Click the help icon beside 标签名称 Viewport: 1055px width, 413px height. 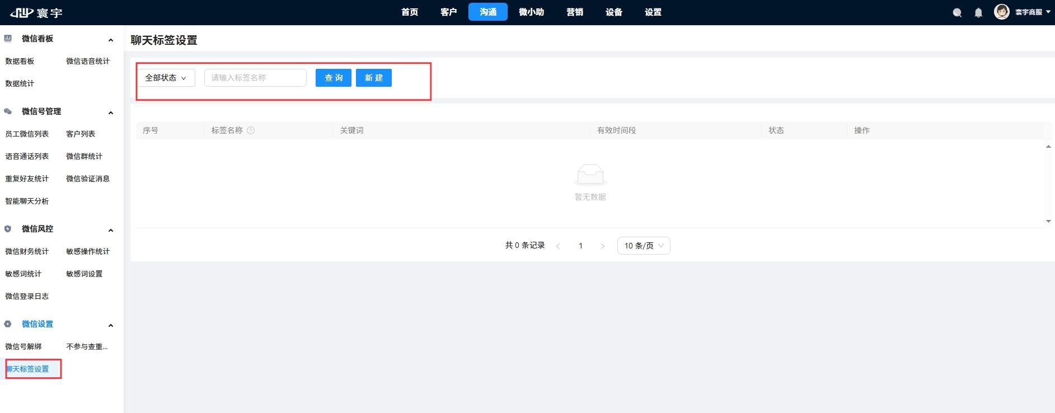point(251,130)
